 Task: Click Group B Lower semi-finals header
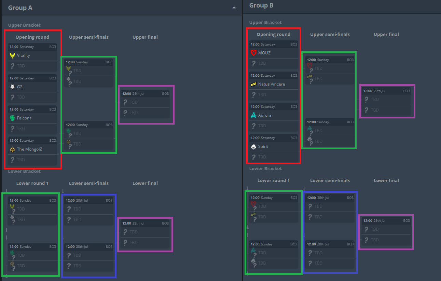330,181
